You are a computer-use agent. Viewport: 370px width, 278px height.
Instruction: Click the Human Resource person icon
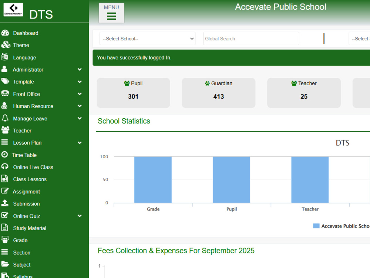(x=4, y=106)
